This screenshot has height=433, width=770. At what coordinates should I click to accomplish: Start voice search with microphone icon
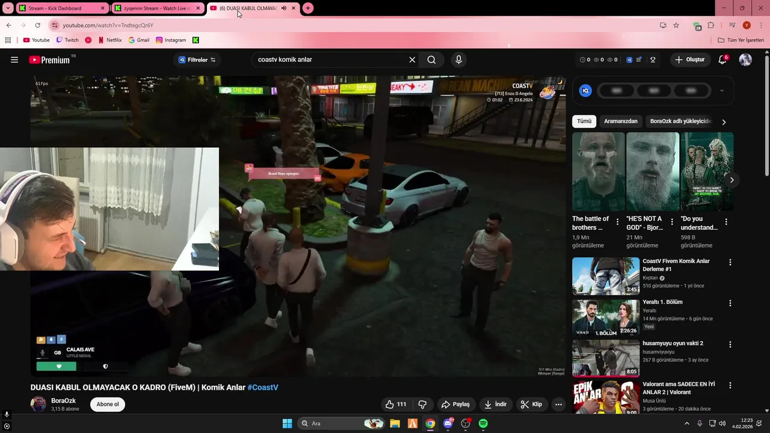coord(458,60)
